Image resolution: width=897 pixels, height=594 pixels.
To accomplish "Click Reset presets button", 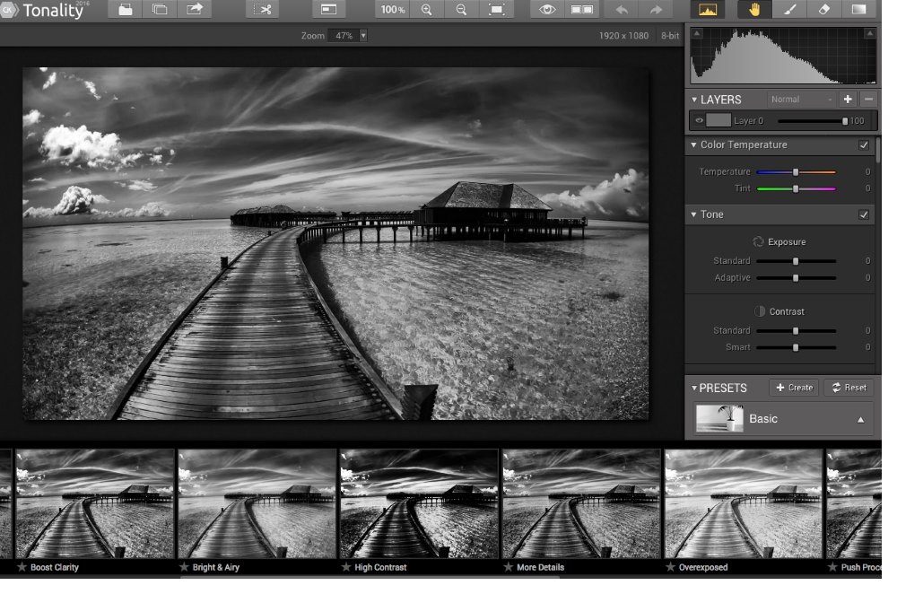I will coord(849,388).
